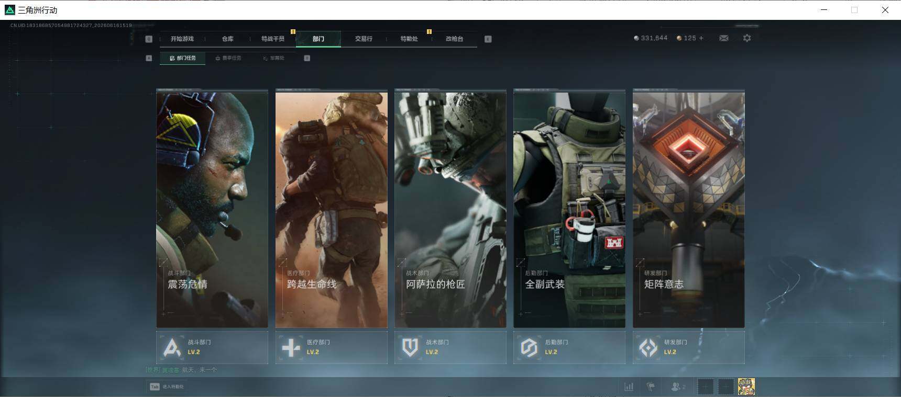Image resolution: width=901 pixels, height=397 pixels.
Task: Click the 矩阵意志 title text
Action: tap(664, 284)
